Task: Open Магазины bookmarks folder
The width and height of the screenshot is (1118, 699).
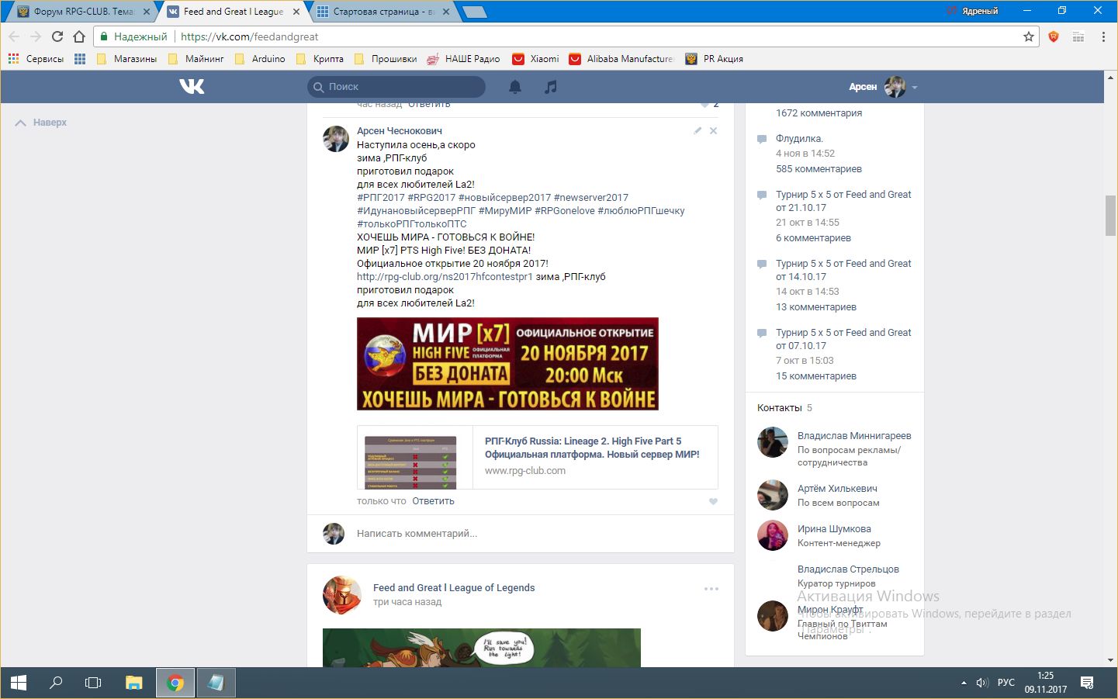Action: (x=127, y=59)
